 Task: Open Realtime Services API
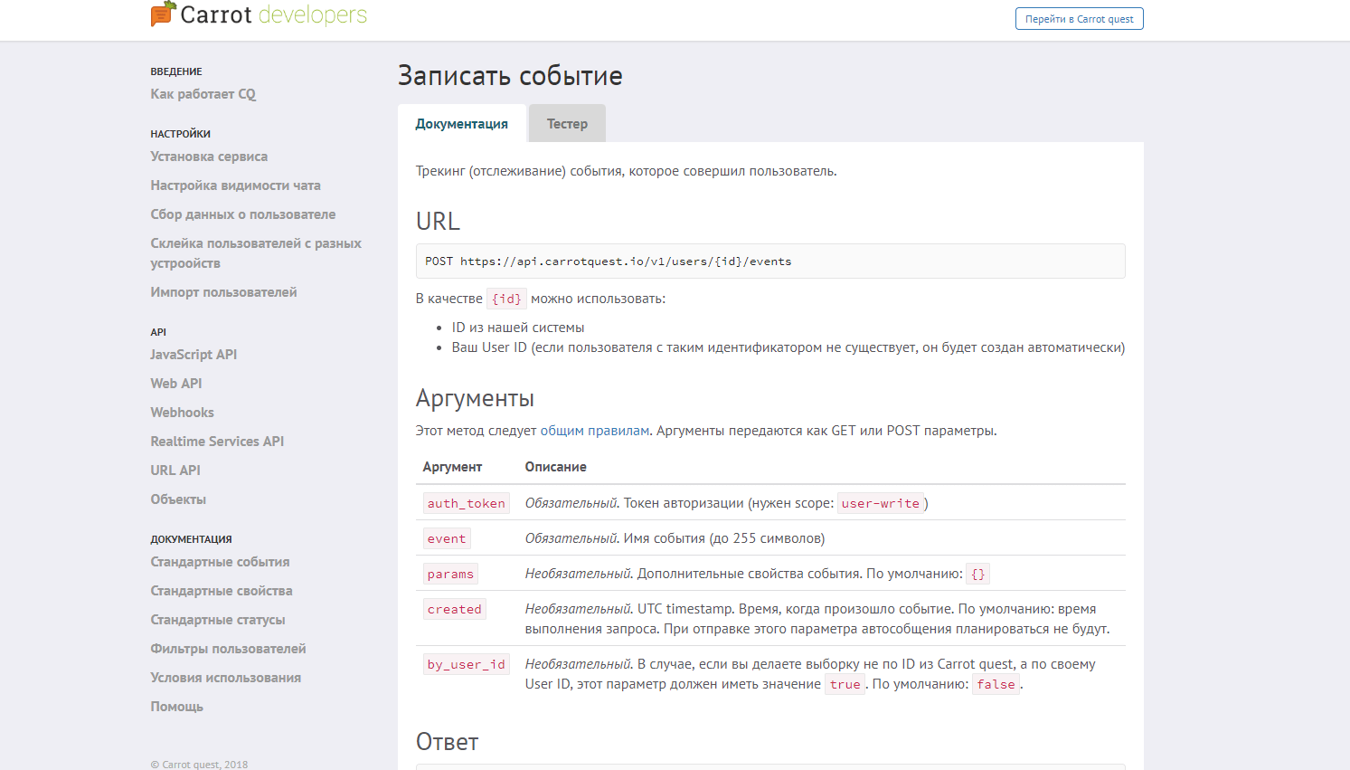click(217, 442)
